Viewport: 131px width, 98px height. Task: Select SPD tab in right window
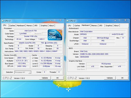[x=101, y=26]
